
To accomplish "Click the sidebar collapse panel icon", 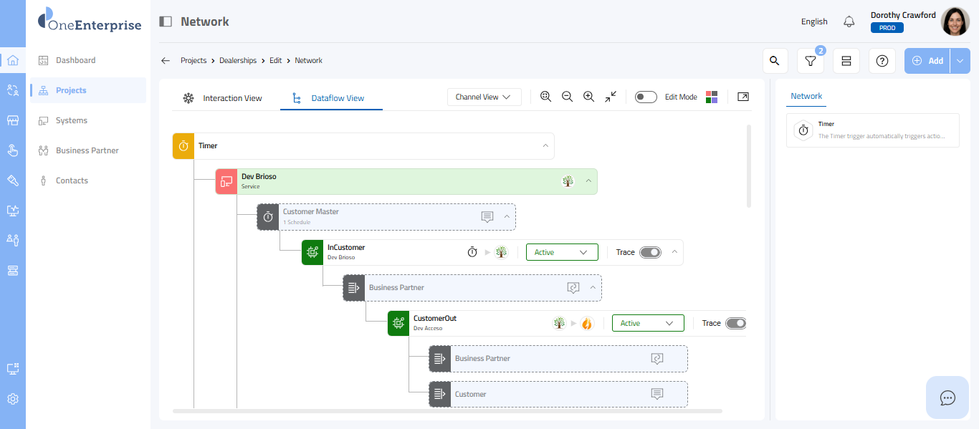I will [x=166, y=21].
